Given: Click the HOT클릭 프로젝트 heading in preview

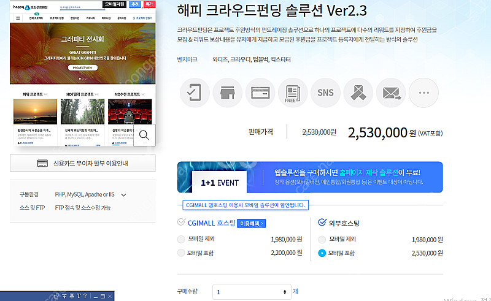Looking at the screenshot, I should (x=80, y=94).
